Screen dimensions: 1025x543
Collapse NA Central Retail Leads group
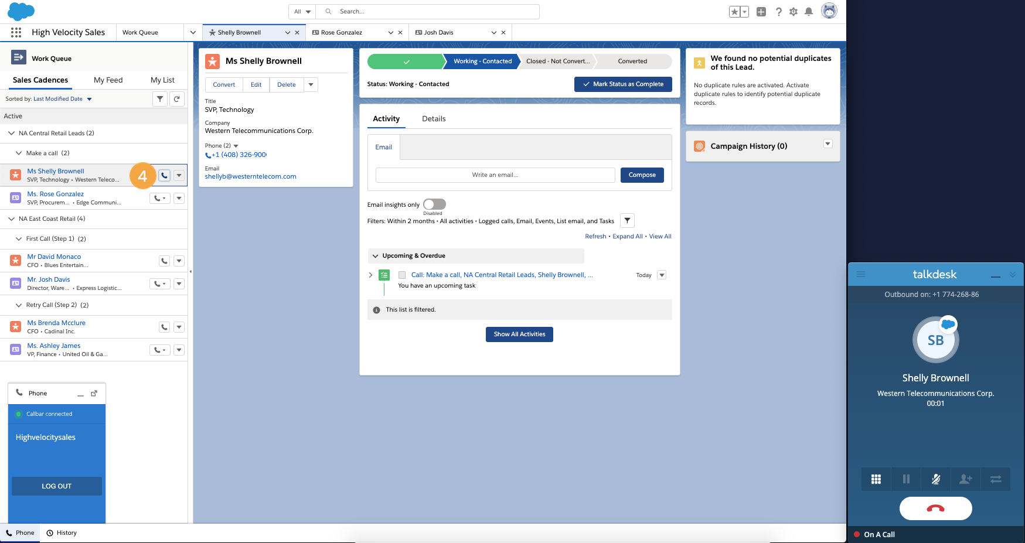point(11,133)
